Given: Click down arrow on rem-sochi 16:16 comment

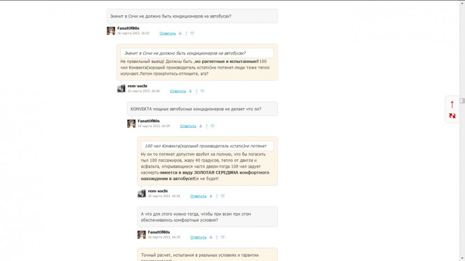Looking at the screenshot, I should point(211,196).
